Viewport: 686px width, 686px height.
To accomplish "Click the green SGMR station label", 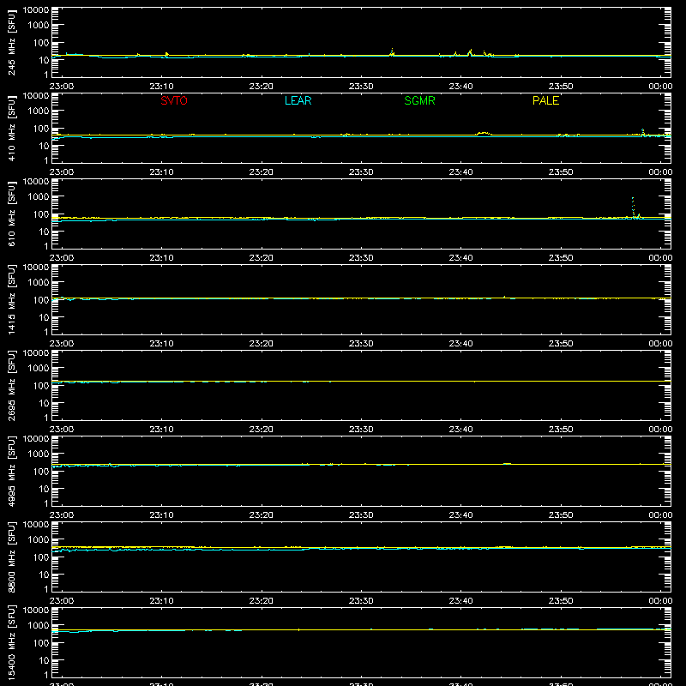I will coord(419,100).
